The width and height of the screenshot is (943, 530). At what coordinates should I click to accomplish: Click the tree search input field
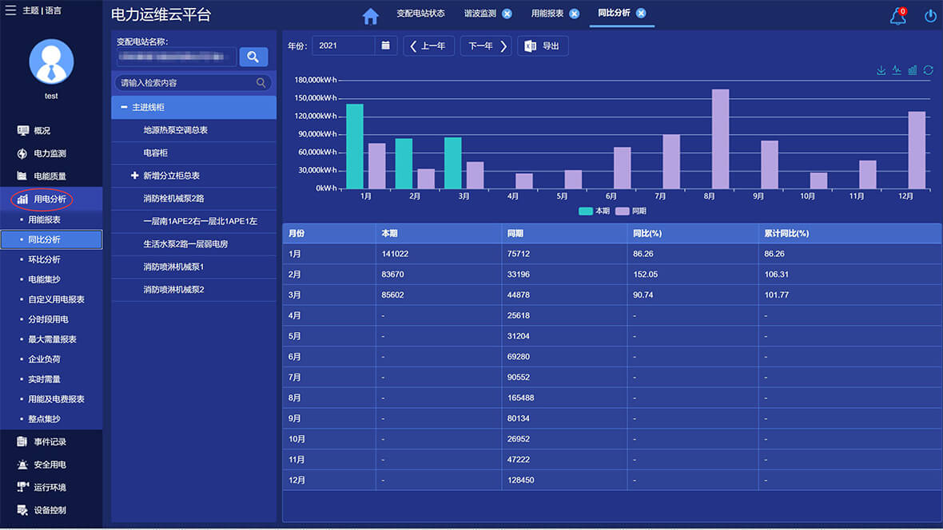coord(187,83)
